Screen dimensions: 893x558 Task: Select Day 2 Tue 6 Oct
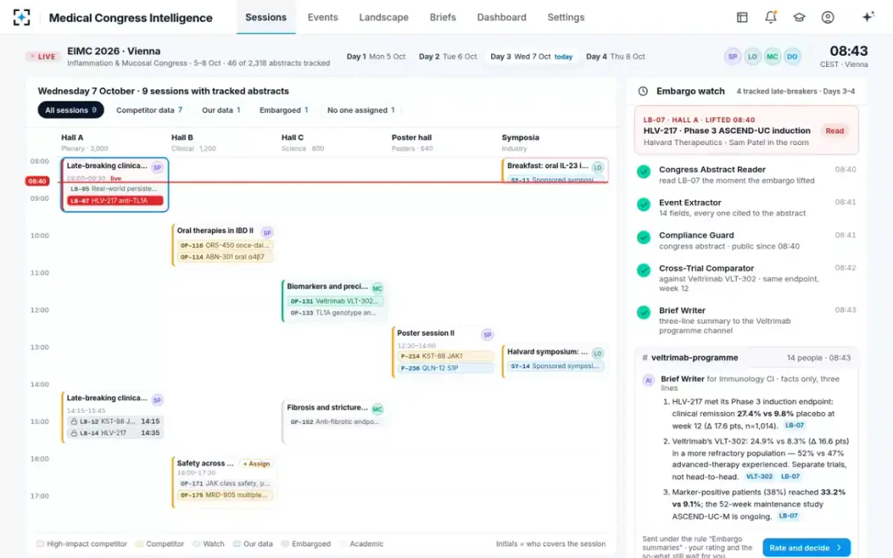448,57
